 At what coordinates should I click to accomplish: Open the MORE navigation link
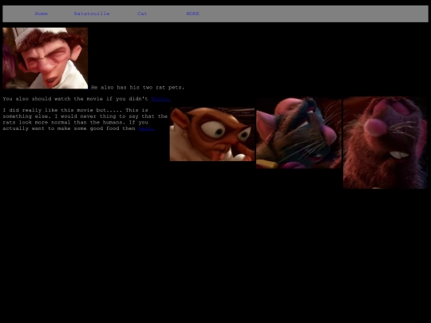pos(192,14)
